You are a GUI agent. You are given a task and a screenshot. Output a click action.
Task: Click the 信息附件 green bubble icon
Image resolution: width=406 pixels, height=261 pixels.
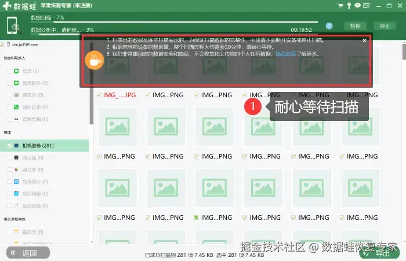(x=16, y=83)
